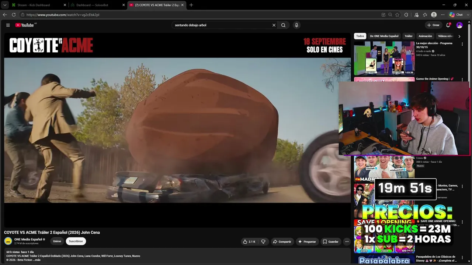The height and width of the screenshot is (265, 472).
Task: Click the Unirse button
Action: pos(57,241)
